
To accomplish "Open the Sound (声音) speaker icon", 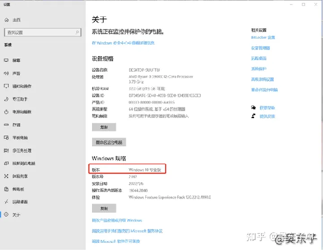I will pos(6,73).
